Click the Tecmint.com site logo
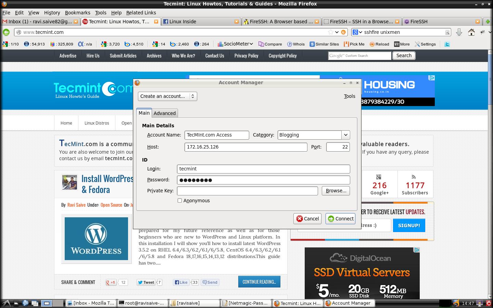493x308 pixels. (x=93, y=90)
